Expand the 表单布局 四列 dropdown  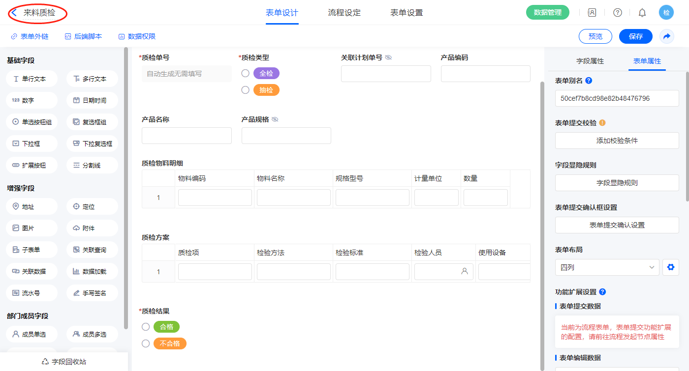pos(607,267)
